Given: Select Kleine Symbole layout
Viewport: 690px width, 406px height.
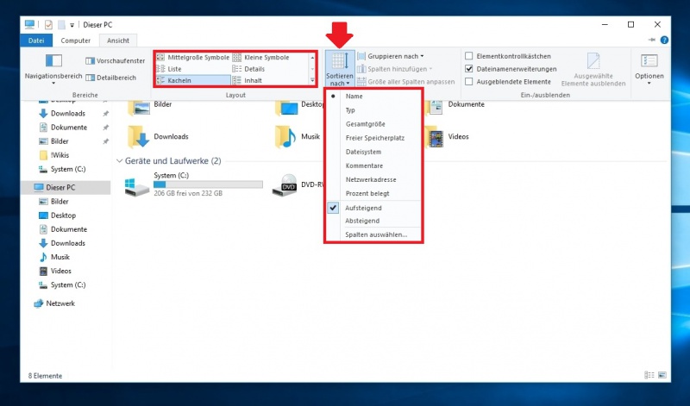Looking at the screenshot, I should (x=260, y=57).
